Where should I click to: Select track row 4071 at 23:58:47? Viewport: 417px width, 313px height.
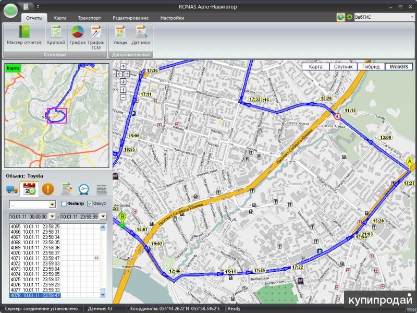[x=35, y=258]
